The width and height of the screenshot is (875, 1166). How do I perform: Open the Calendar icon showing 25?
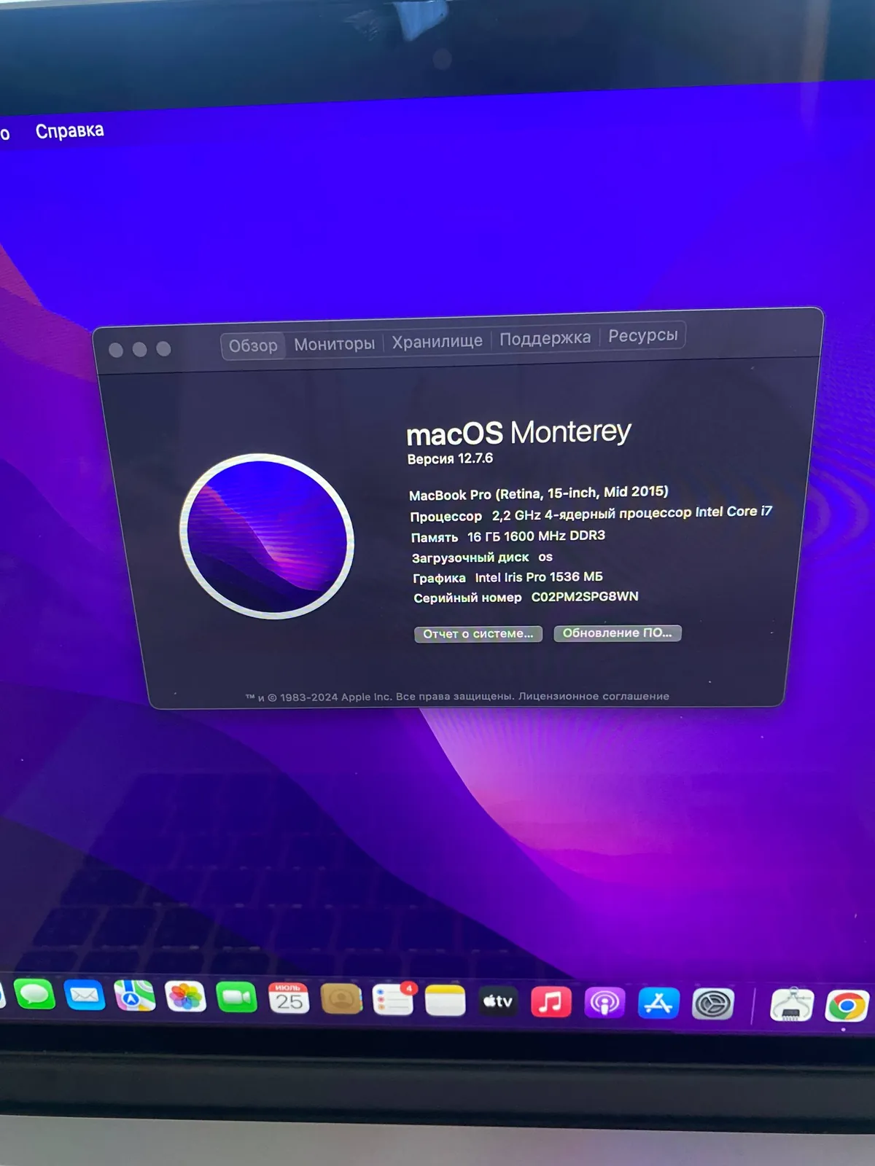(x=289, y=998)
